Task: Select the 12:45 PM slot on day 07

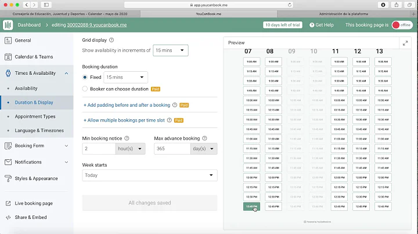Action: [251, 207]
